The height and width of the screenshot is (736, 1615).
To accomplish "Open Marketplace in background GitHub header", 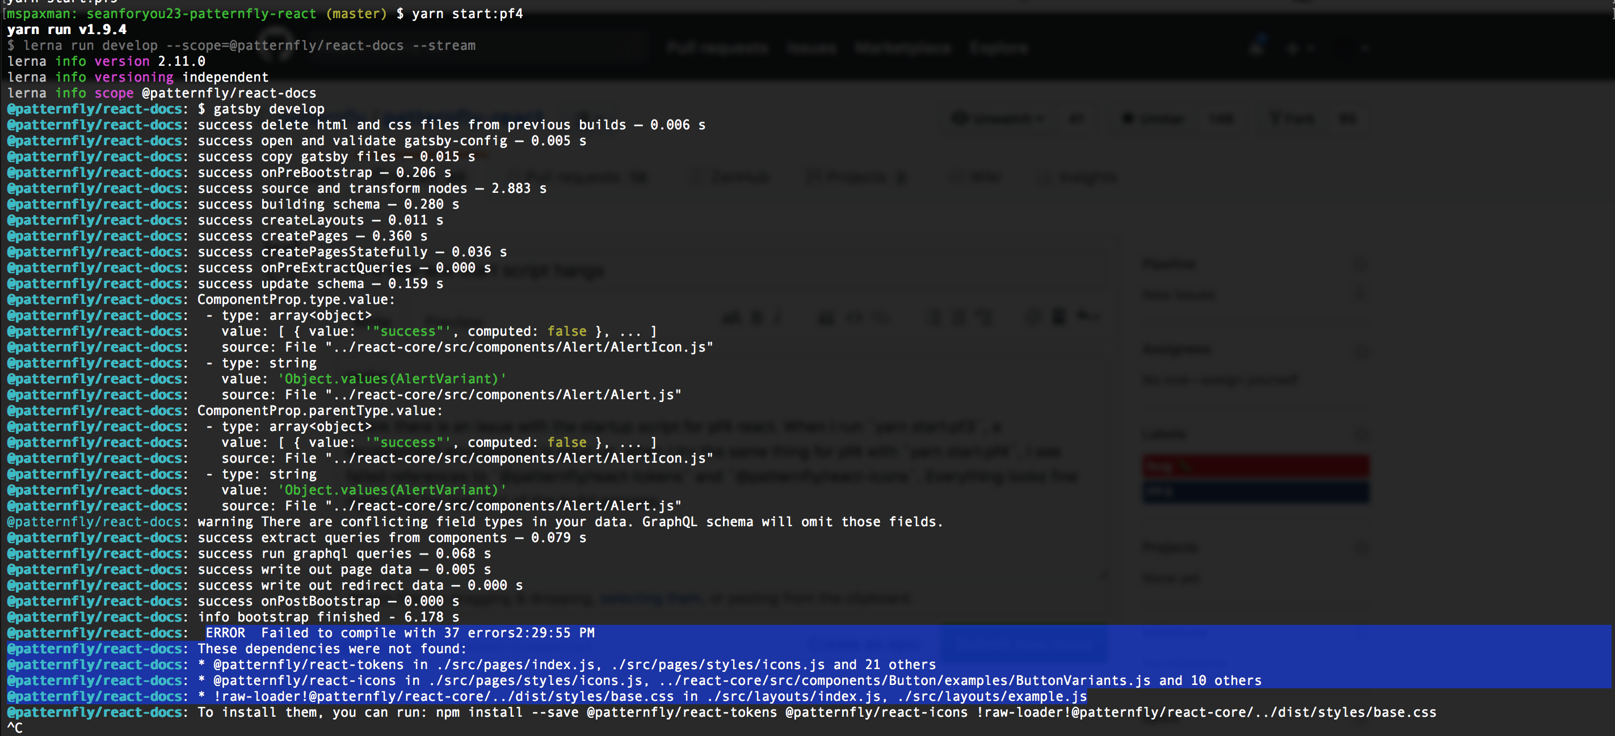I will (902, 48).
